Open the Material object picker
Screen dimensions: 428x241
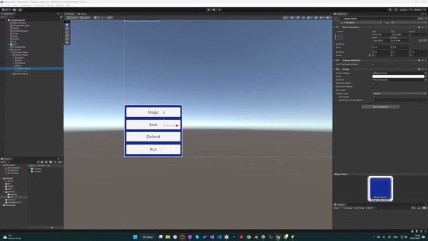pyautogui.click(x=425, y=80)
